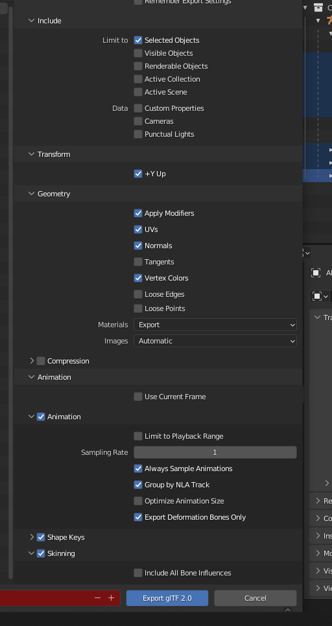Toggle Group by NLA Track
The image size is (332, 626).
point(138,485)
